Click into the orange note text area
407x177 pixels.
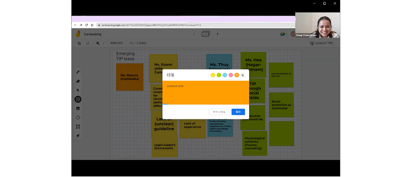(206, 92)
